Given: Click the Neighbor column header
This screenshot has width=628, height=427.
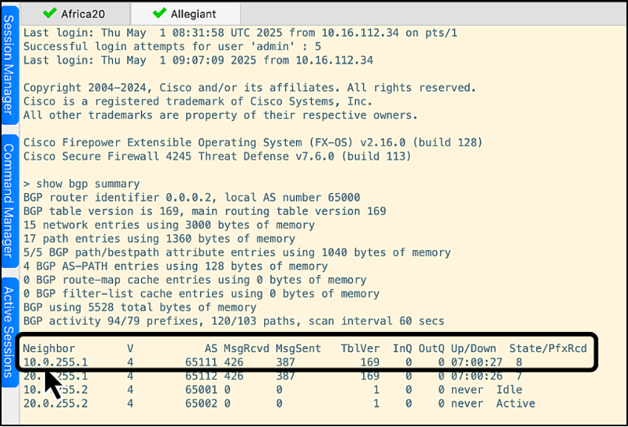Looking at the screenshot, I should [x=49, y=348].
